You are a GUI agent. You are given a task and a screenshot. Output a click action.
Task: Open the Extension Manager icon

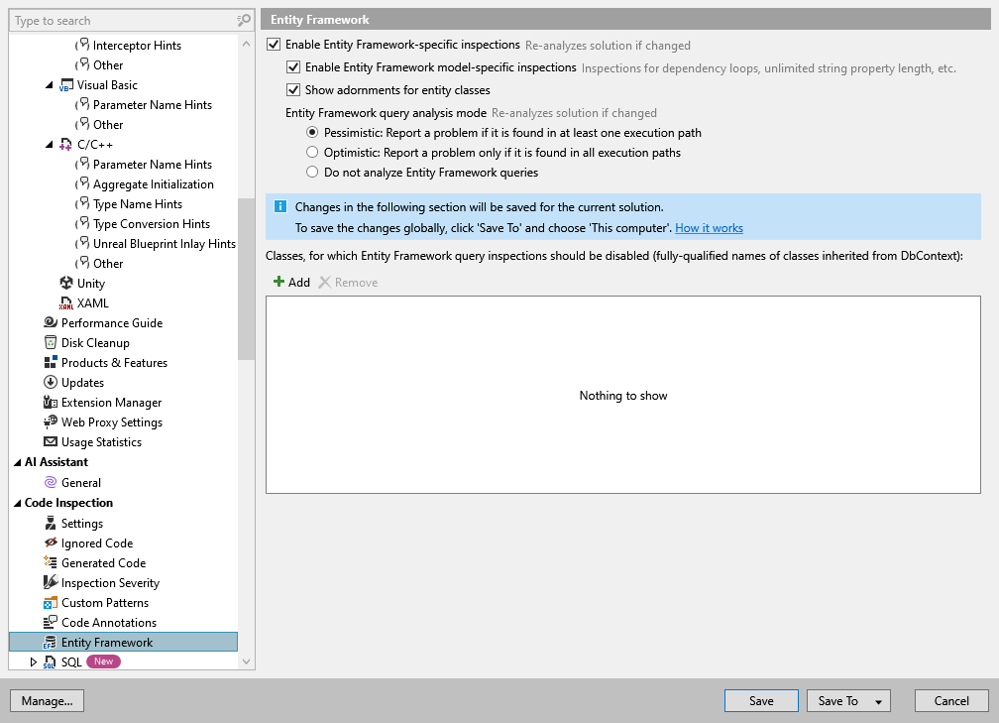click(x=50, y=402)
